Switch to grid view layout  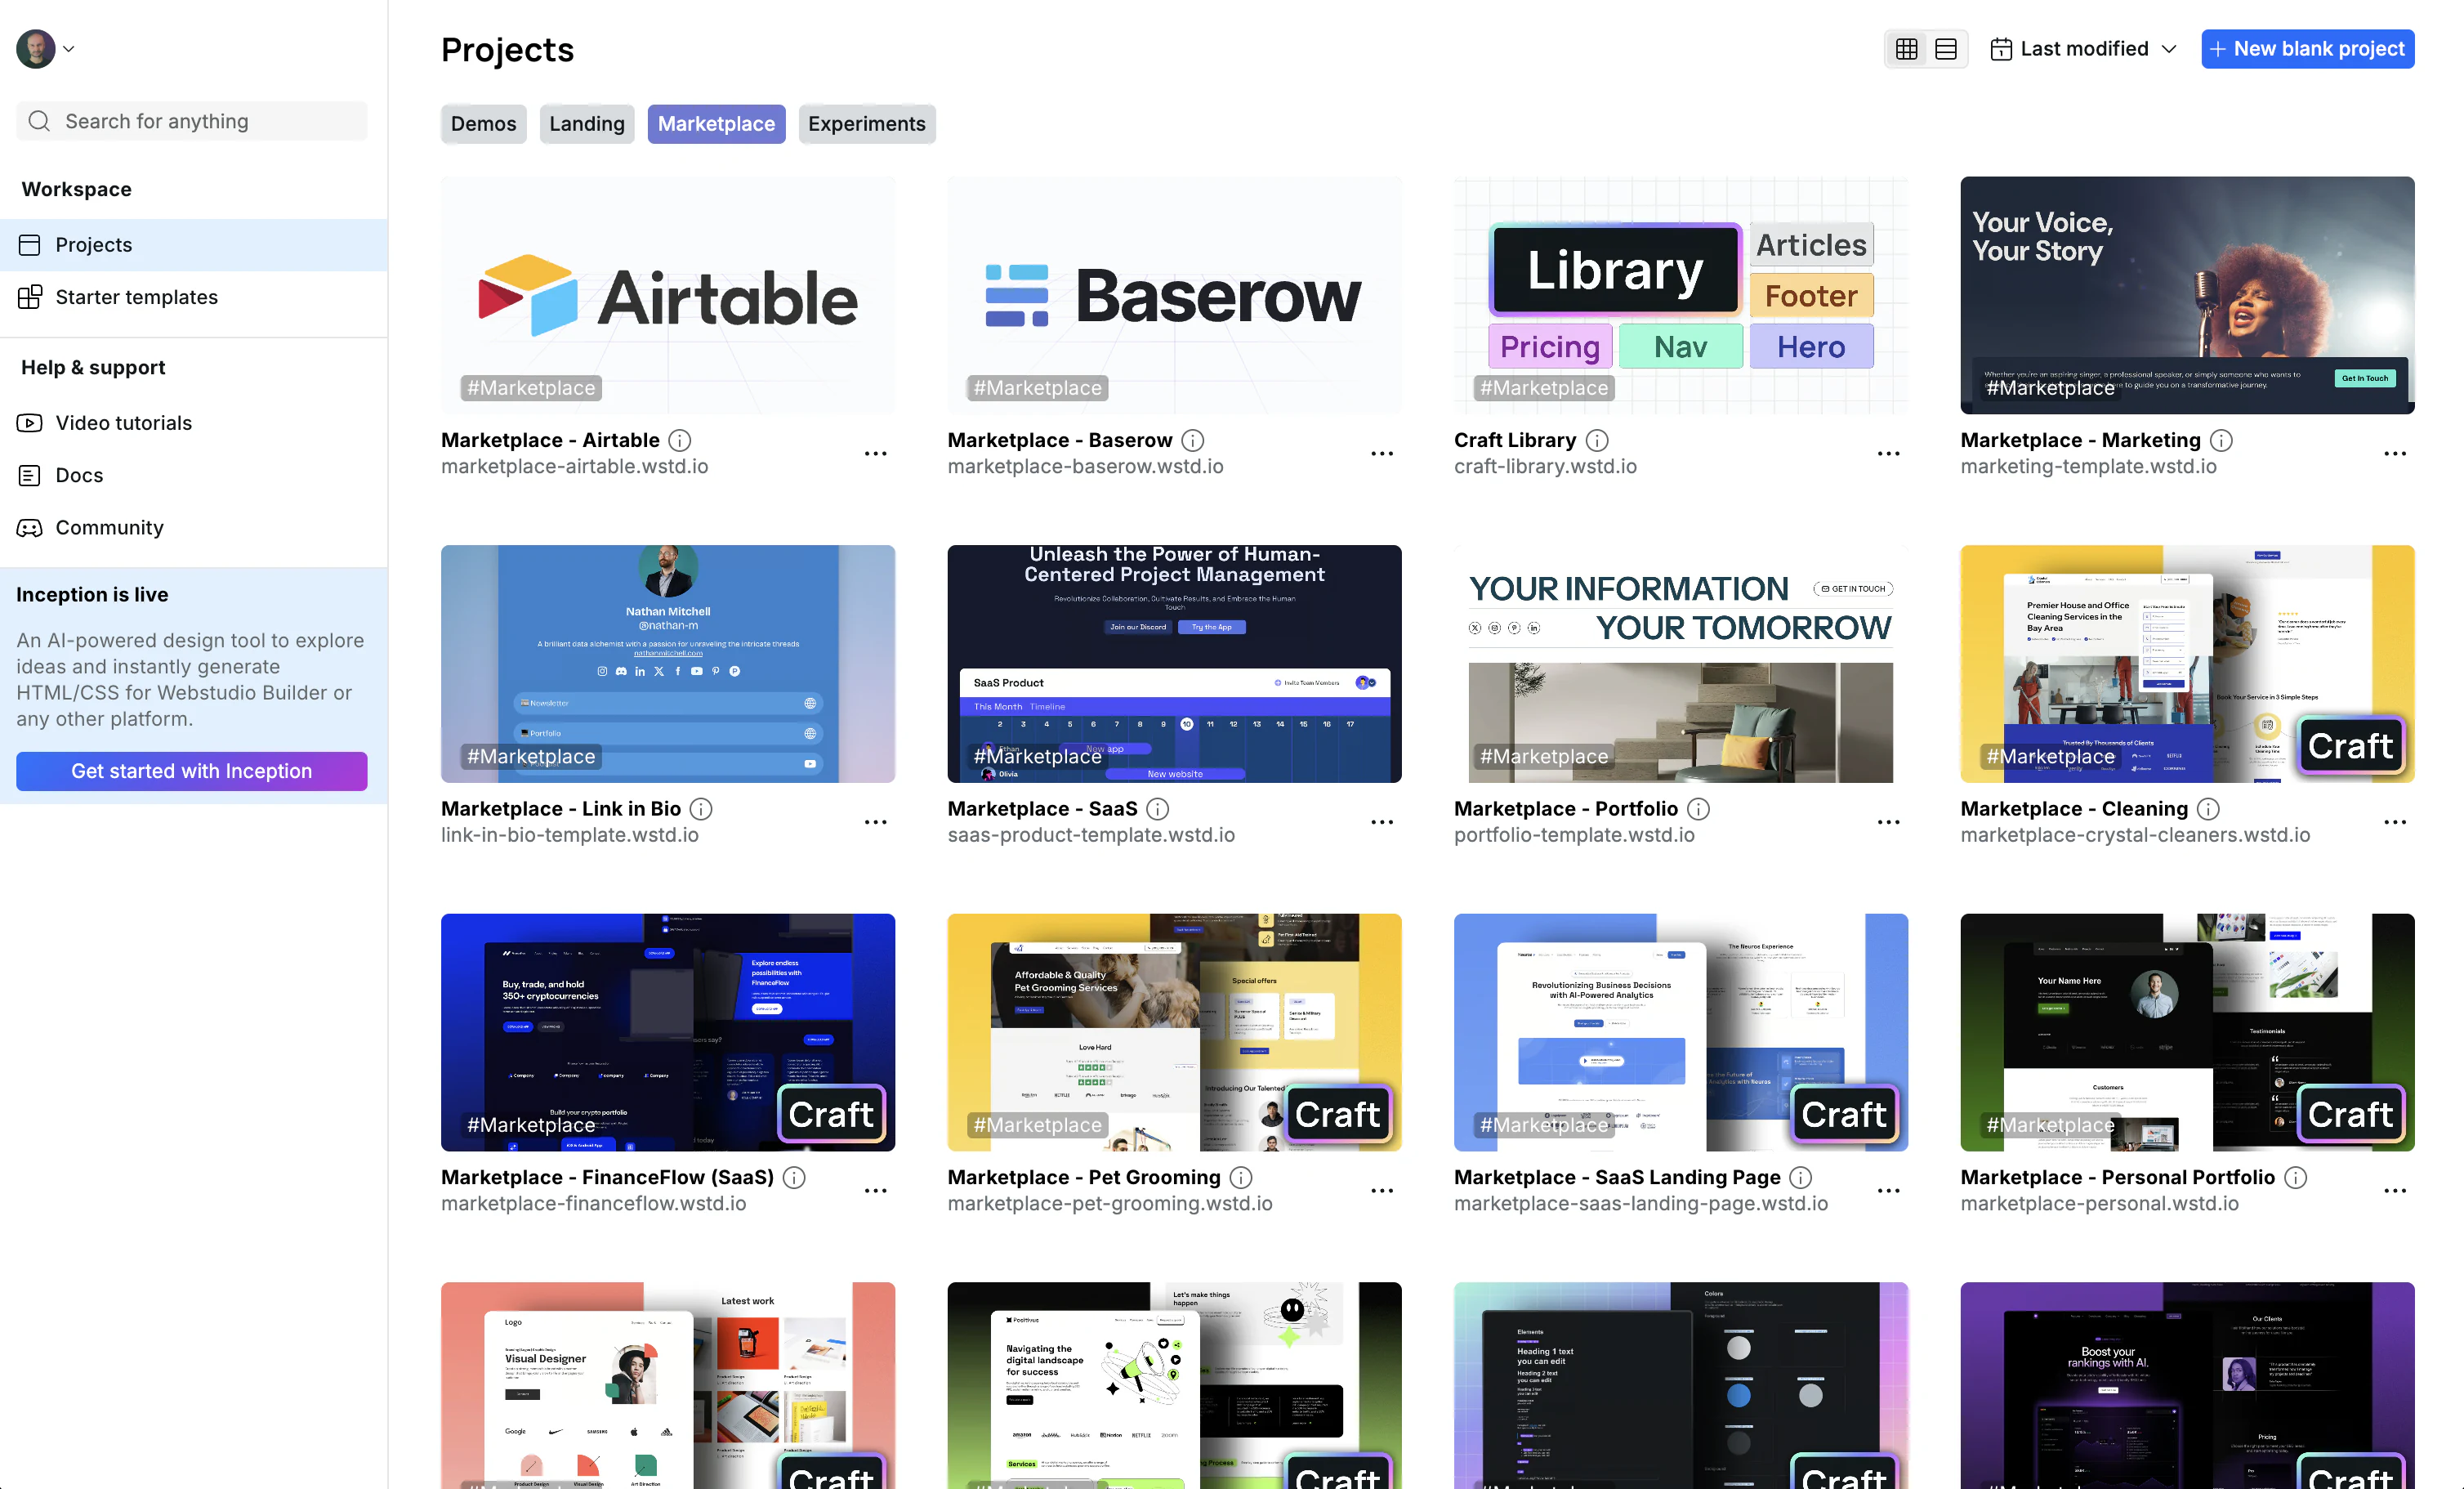click(1906, 49)
